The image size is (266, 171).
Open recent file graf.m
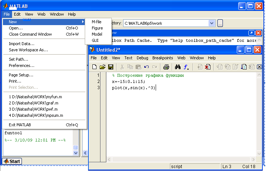(x=44, y=103)
